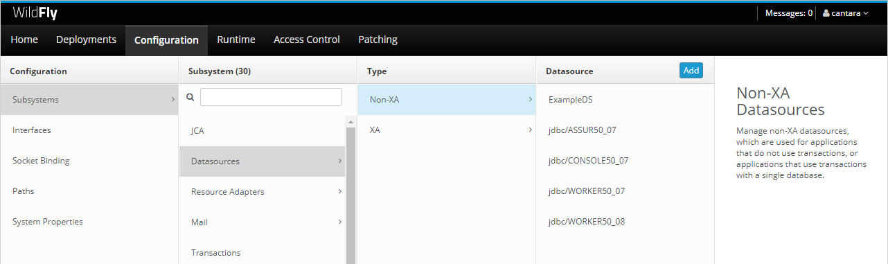
Task: Click the search magnifier icon
Action: [190, 98]
